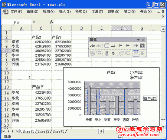The height and width of the screenshot is (140, 167).
Task: Select column G header
Action: (142, 28)
